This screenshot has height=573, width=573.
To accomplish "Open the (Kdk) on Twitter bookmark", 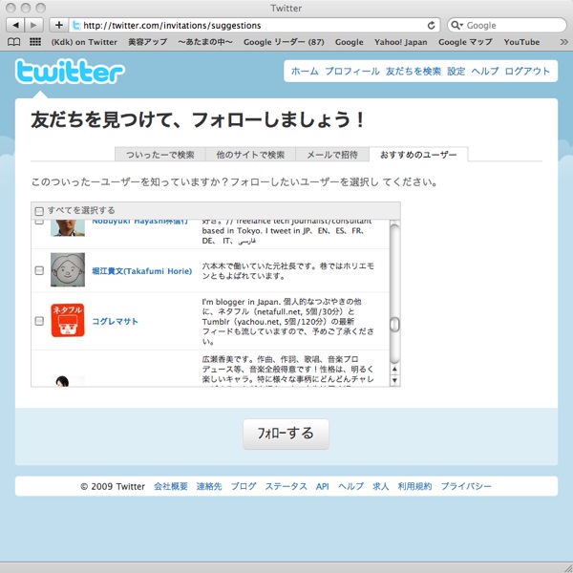I will click(84, 42).
